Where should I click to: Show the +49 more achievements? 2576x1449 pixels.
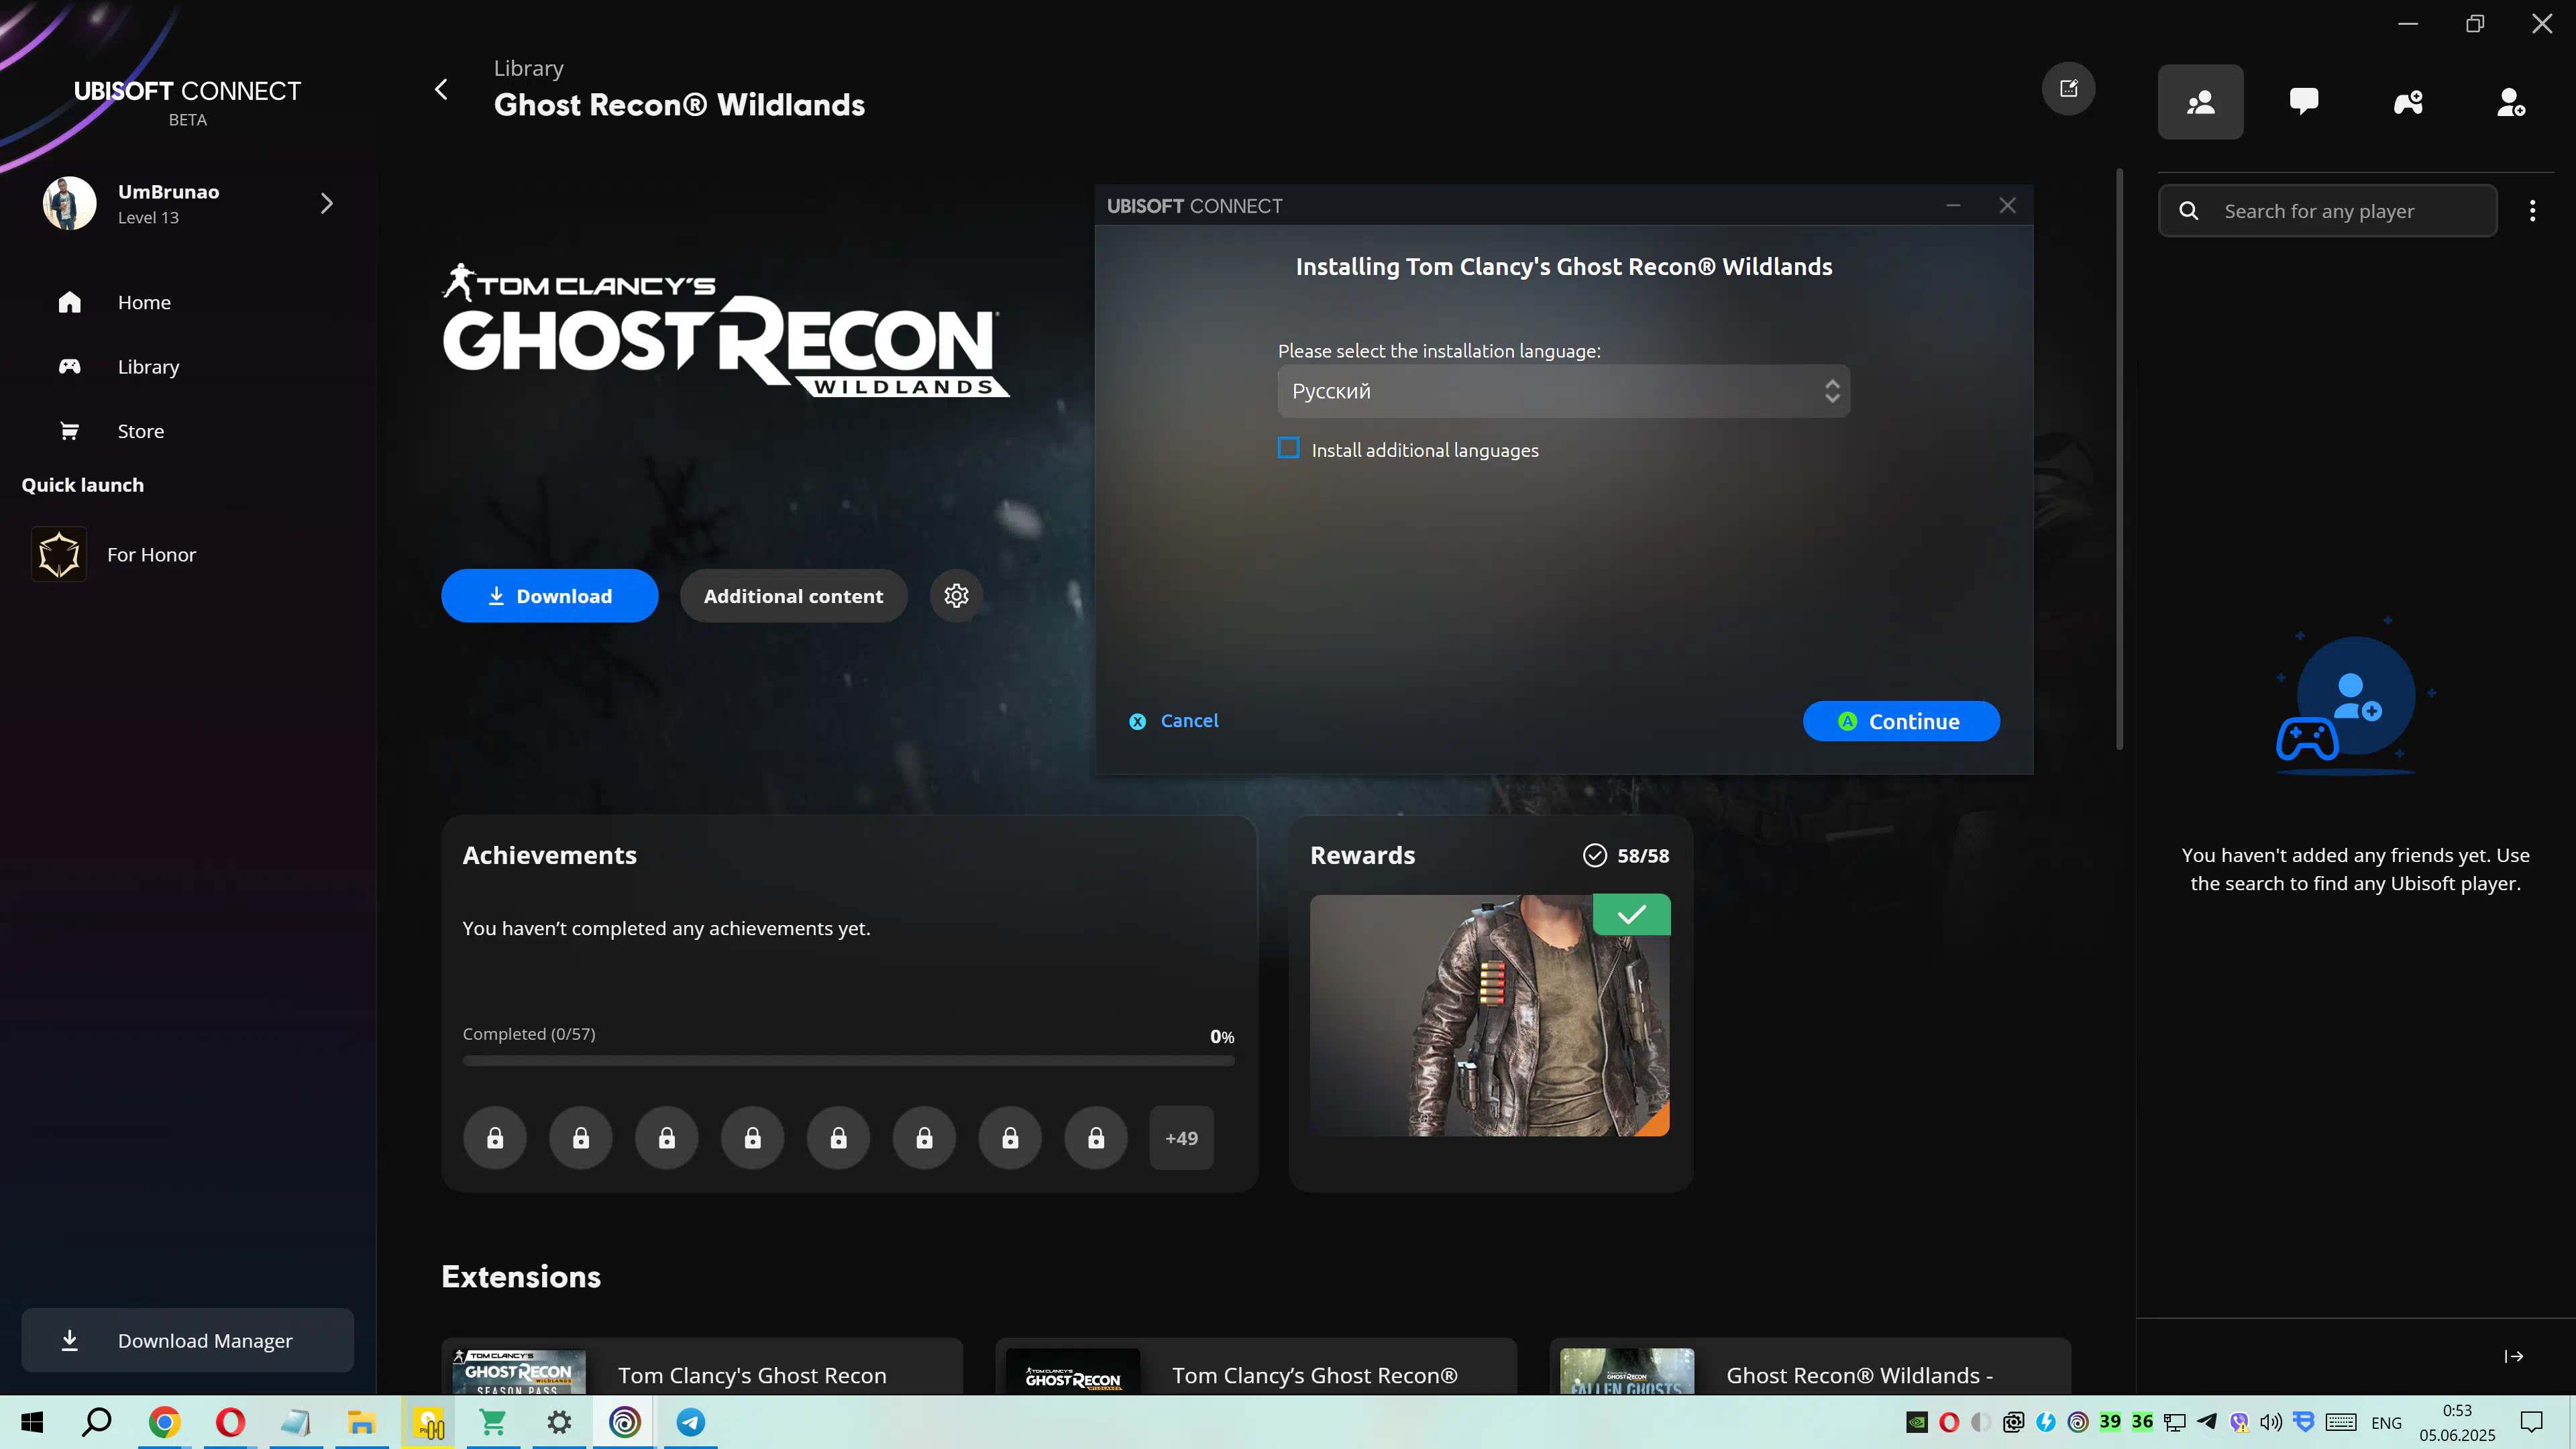1182,1138
